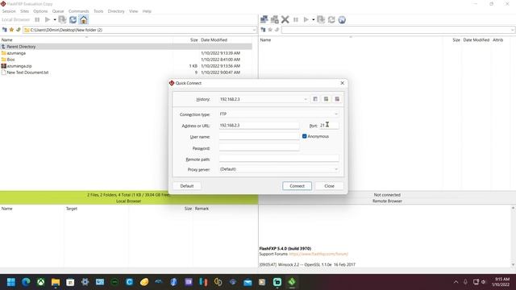The image size is (516, 290).
Task: Click the transfer queue icon in local toolbar
Action: point(63,19)
